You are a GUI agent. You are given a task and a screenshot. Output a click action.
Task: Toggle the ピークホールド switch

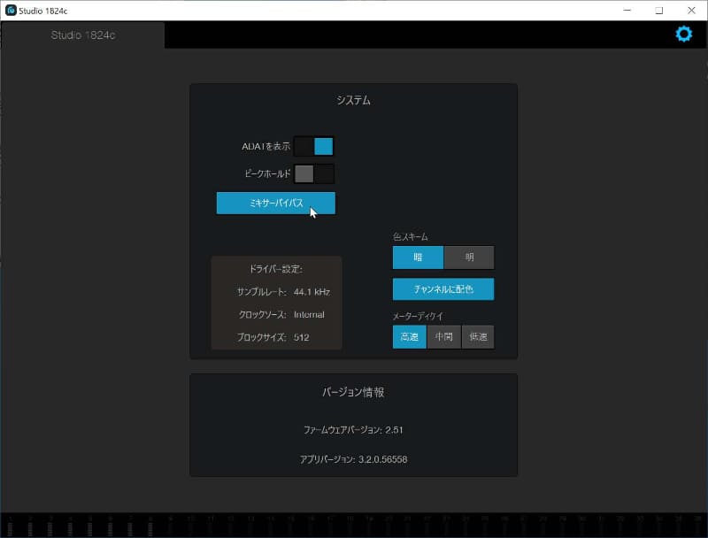click(314, 173)
